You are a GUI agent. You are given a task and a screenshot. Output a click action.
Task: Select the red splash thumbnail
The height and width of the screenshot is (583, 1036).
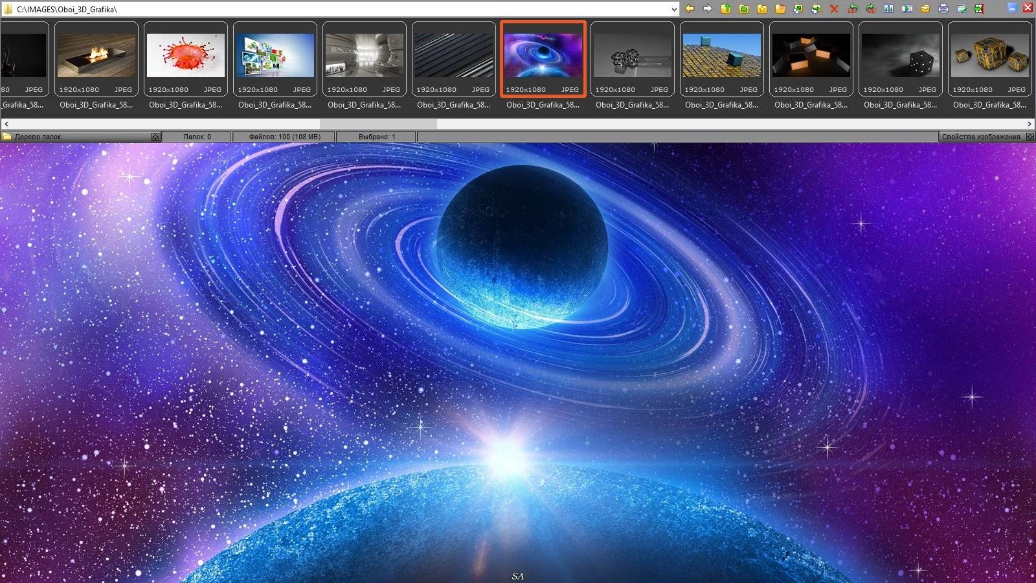186,59
